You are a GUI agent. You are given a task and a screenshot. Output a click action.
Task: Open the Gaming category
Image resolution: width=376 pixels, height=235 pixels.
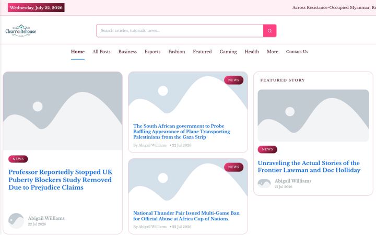(x=228, y=52)
